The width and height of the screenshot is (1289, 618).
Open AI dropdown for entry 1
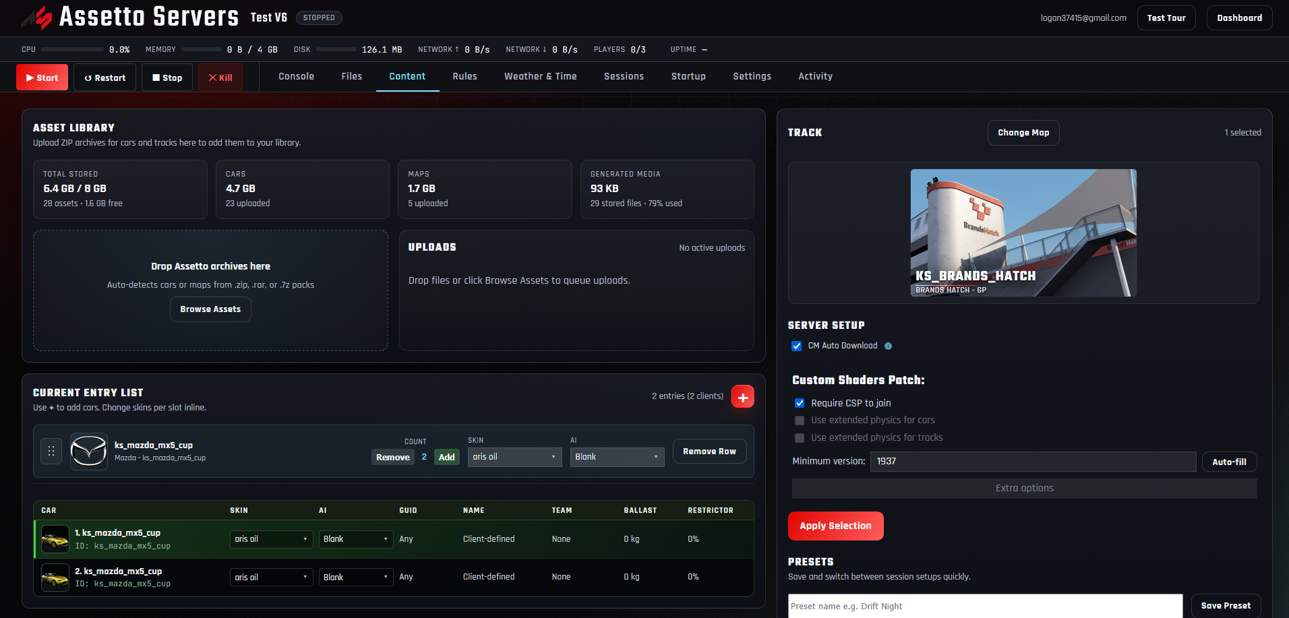coord(356,539)
